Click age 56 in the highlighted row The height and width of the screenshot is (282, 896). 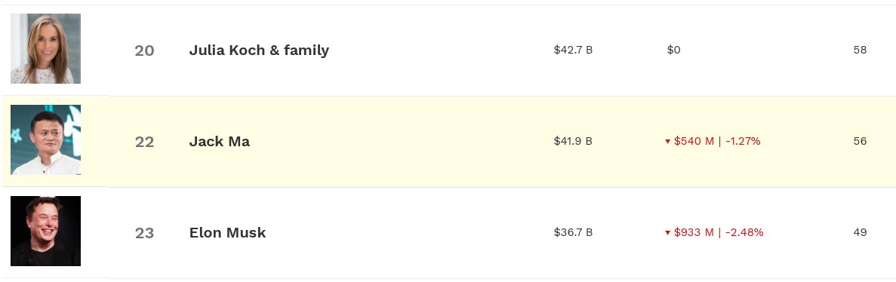coord(860,141)
